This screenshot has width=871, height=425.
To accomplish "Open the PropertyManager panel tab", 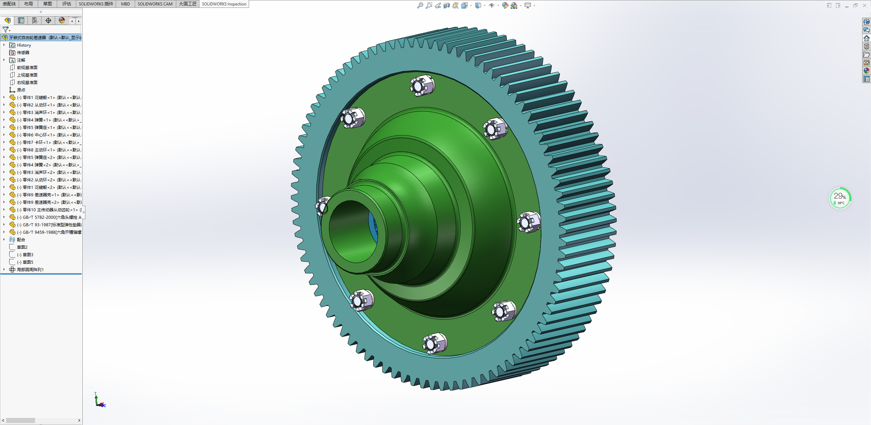I will tap(21, 21).
